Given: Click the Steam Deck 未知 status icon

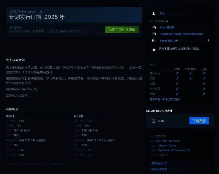Looking at the screenshot, I should click(x=154, y=121).
